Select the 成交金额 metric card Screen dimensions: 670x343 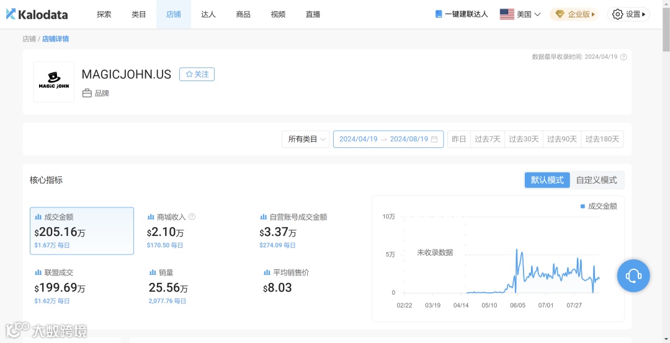point(82,231)
